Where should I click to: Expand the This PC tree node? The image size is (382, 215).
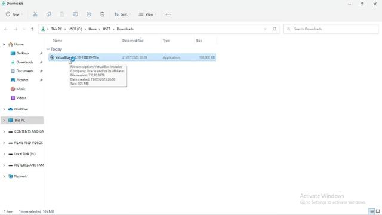point(4,121)
